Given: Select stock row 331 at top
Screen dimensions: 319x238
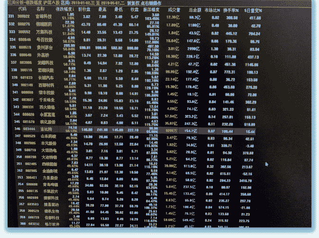Looking at the screenshot, I should pyautogui.click(x=135, y=17).
